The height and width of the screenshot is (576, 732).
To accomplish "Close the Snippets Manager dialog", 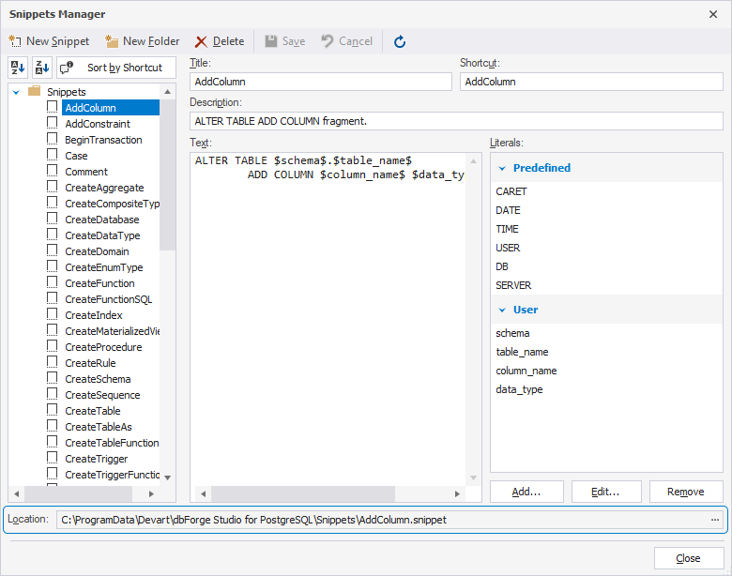I will point(689,558).
